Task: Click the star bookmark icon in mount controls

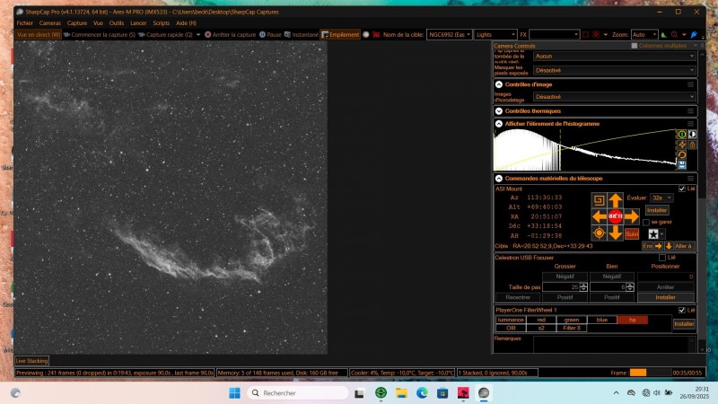Action: pyautogui.click(x=653, y=234)
